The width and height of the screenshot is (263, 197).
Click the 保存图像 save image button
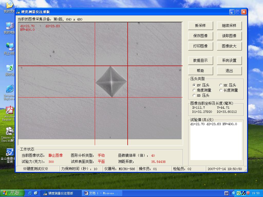pos(200,36)
